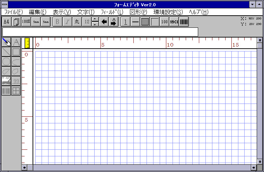264x172 pixels.
Task: Maximize the window with the up arrow
Action: (259, 5)
